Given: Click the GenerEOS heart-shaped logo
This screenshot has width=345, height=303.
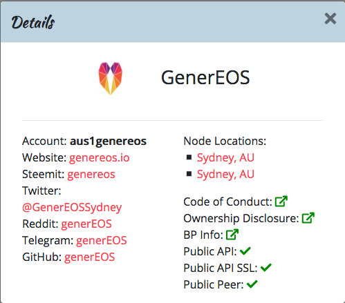Looking at the screenshot, I should point(111,78).
